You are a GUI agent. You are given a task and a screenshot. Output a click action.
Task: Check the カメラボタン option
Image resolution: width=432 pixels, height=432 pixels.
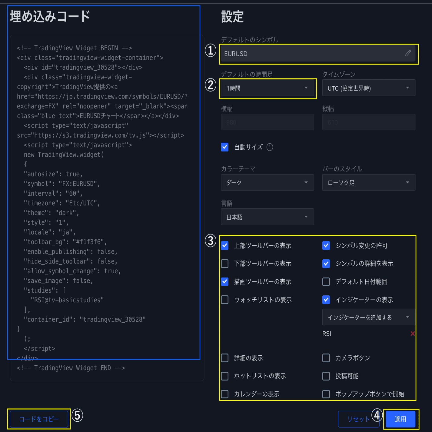(x=326, y=358)
